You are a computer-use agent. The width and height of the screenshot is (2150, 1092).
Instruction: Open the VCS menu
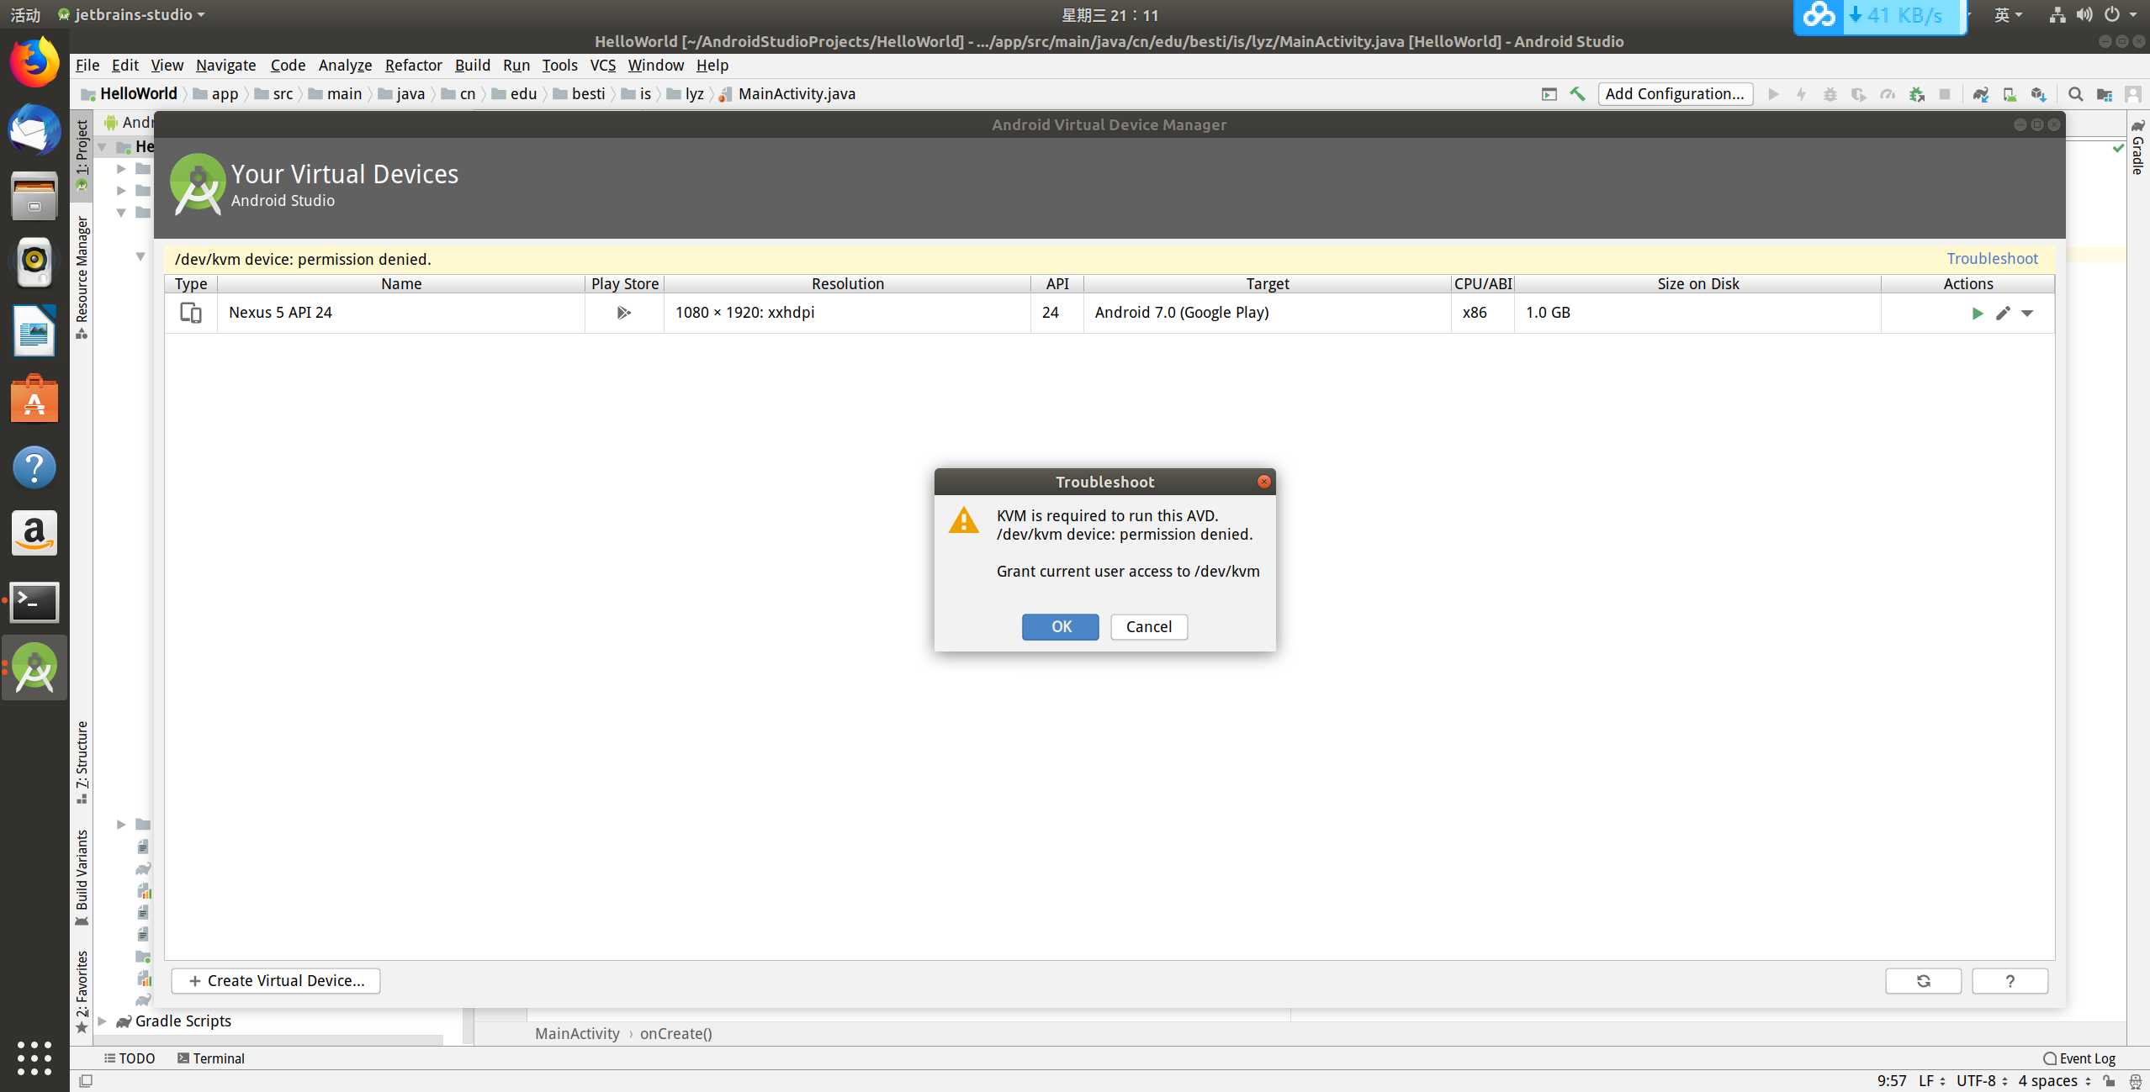602,66
